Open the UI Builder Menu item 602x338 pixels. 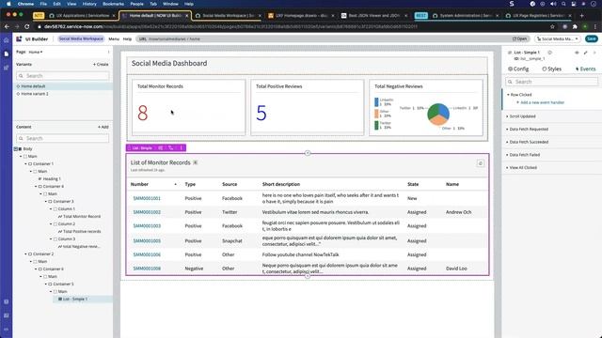(x=114, y=39)
